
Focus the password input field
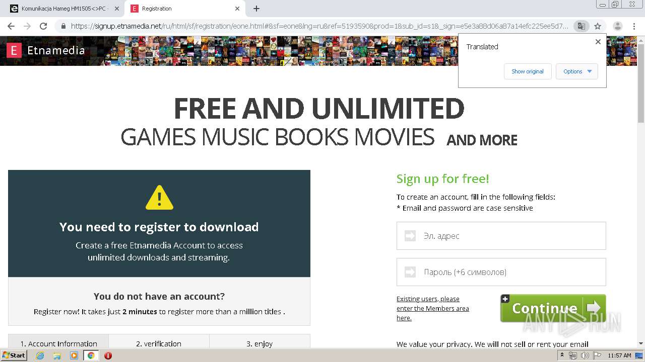coord(501,272)
